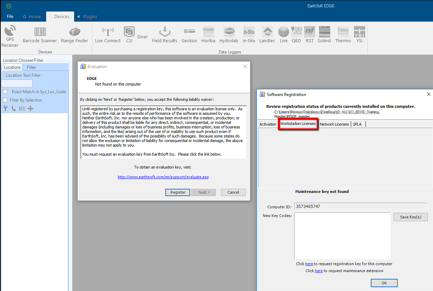
Task: Click the Field Results icon
Action: tap(164, 32)
